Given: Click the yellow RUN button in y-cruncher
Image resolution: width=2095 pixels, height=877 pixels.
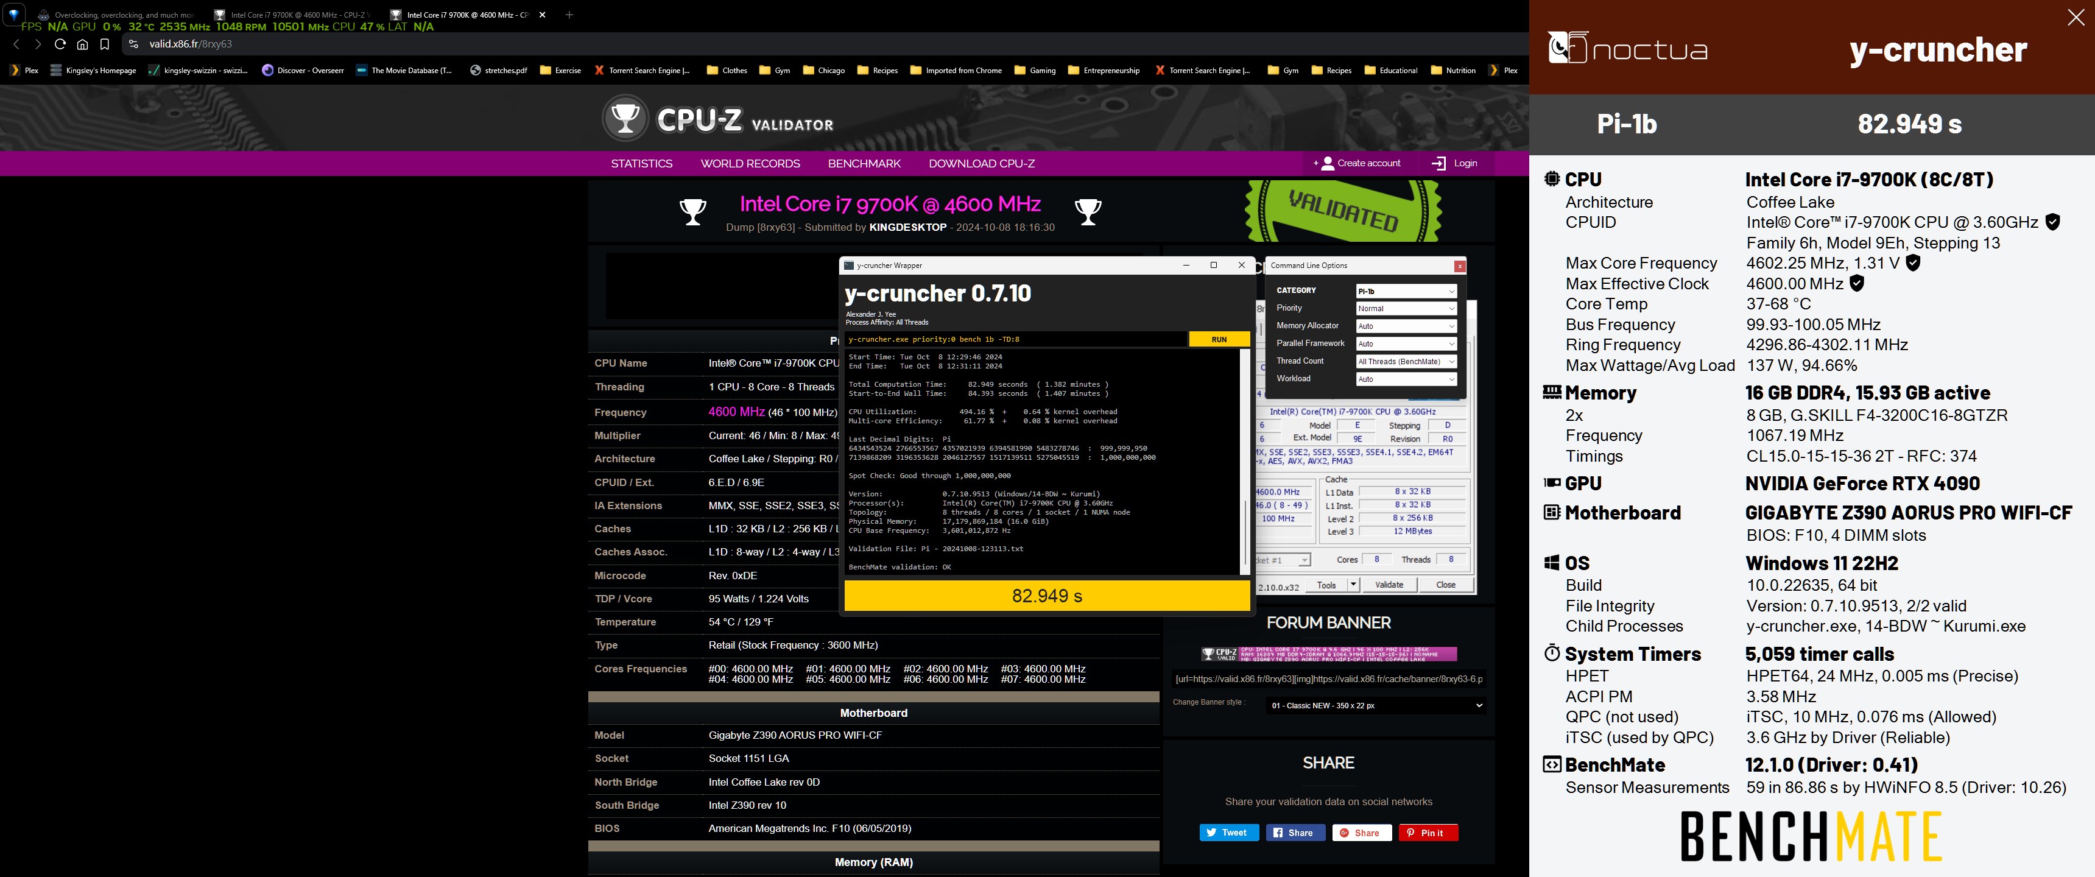Looking at the screenshot, I should (1218, 339).
